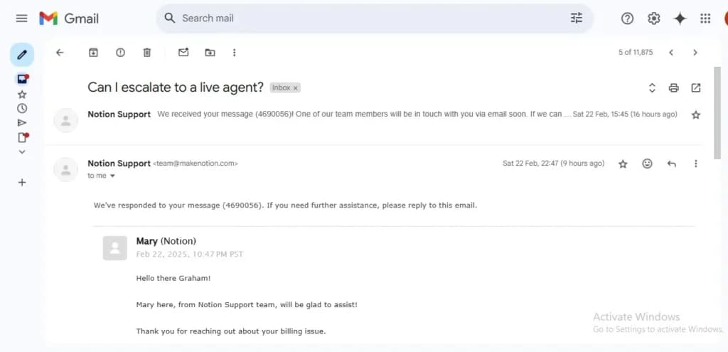Image resolution: width=728 pixels, height=352 pixels.
Task: Star the 22:47 message
Action: [x=623, y=164]
